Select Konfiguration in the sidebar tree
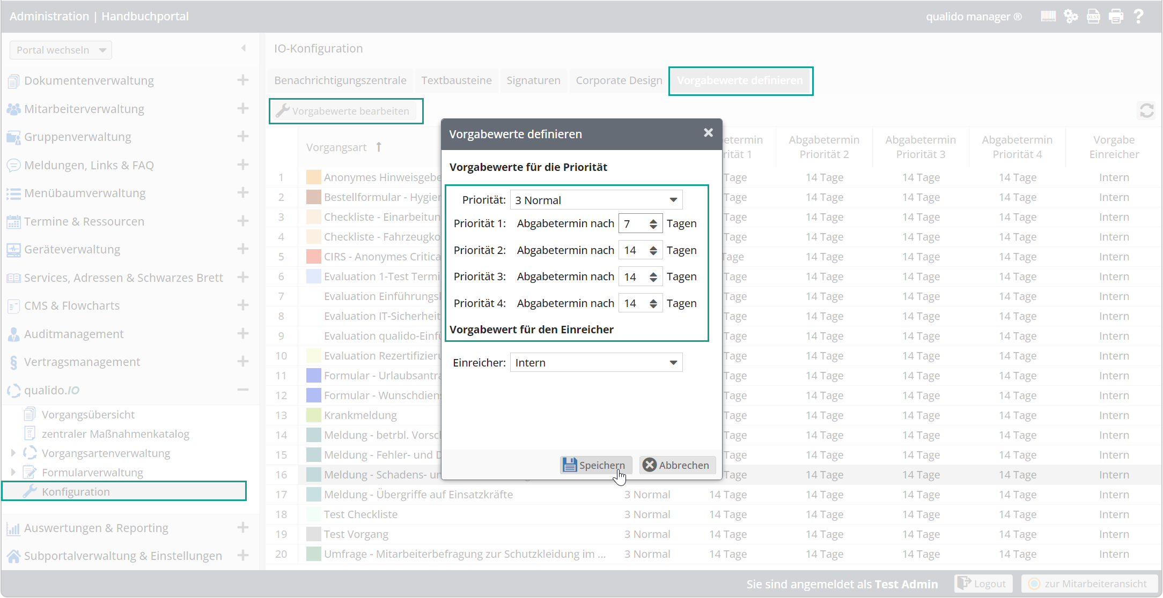The width and height of the screenshot is (1163, 598). pyautogui.click(x=124, y=491)
